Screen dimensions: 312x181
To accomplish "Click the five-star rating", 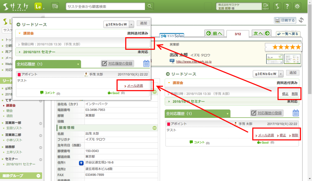I will (286, 47).
